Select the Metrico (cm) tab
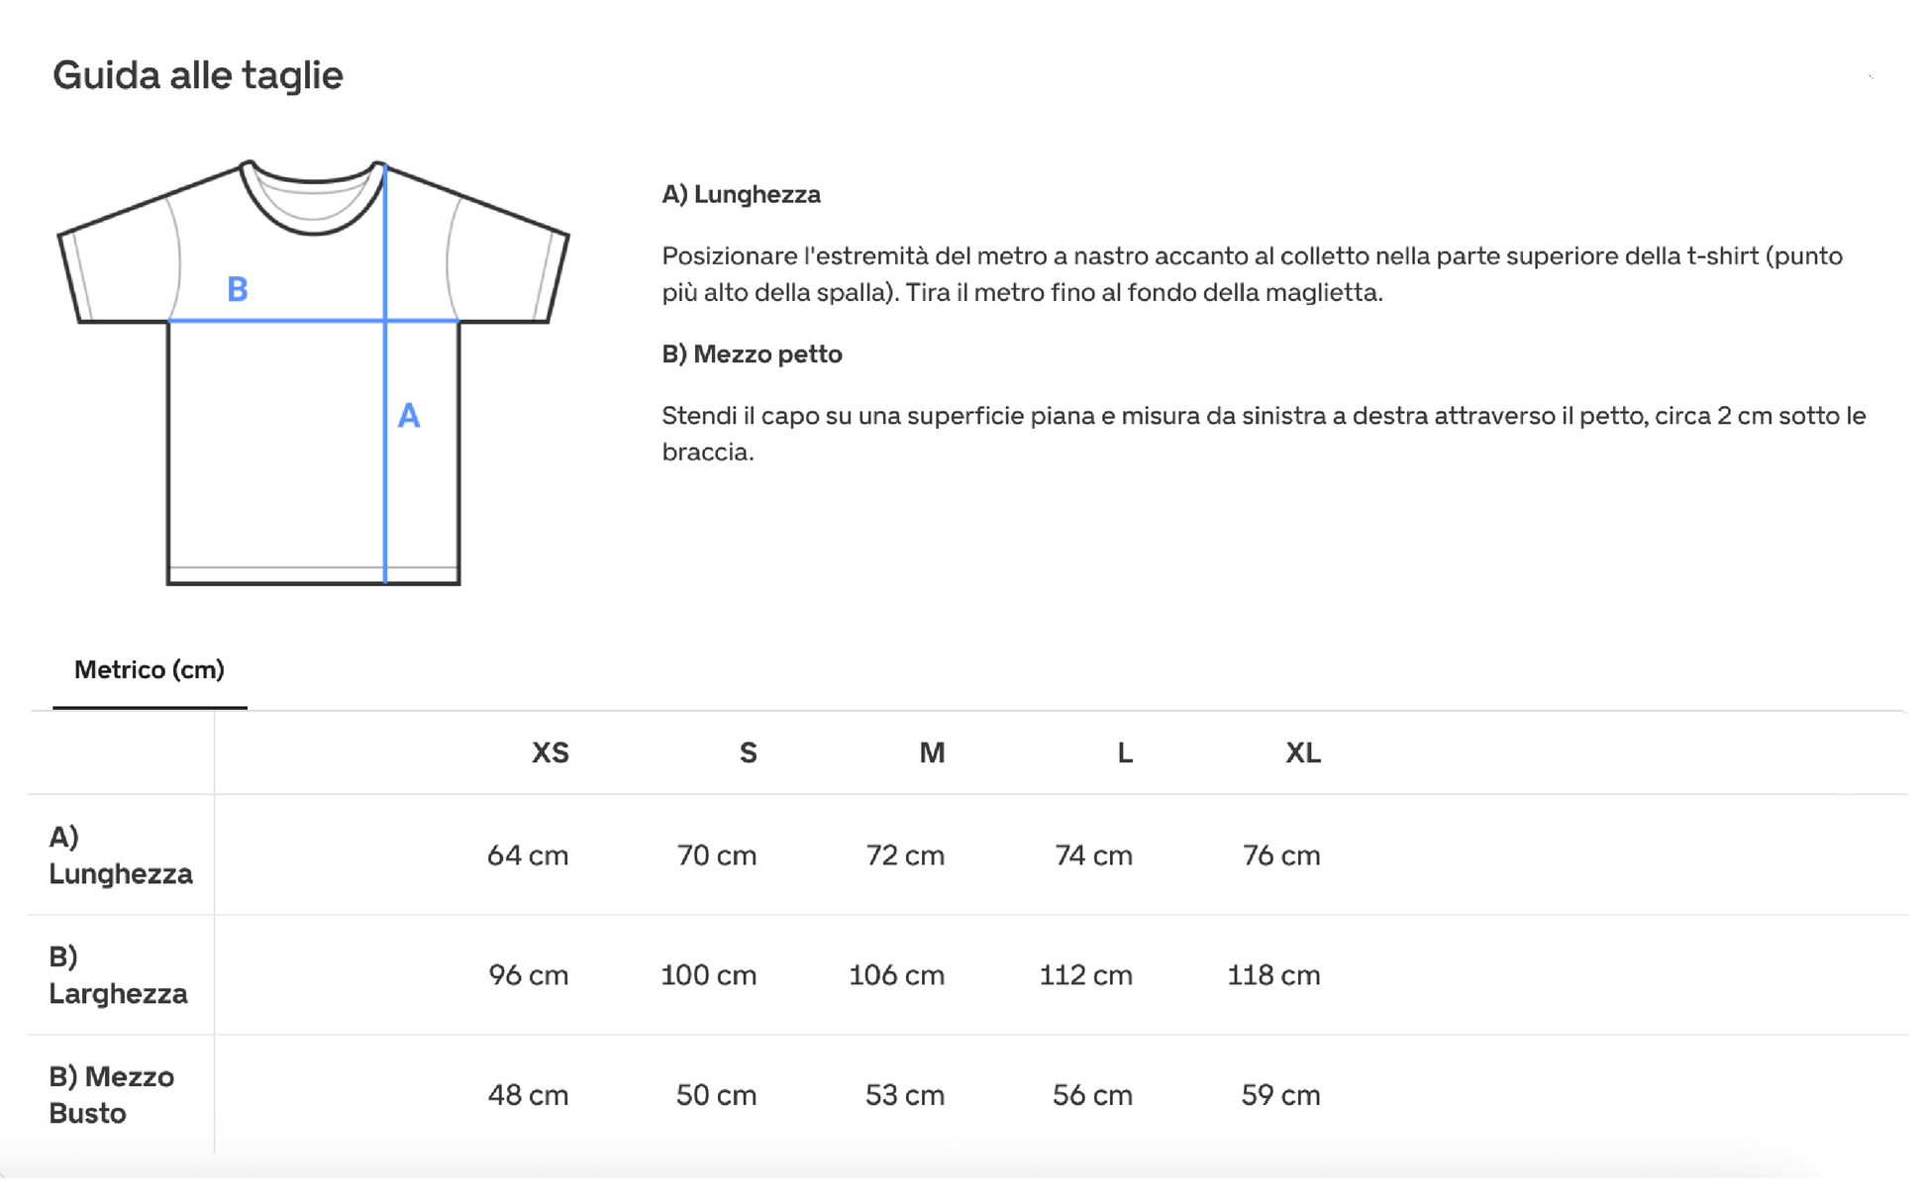This screenshot has height=1204, width=1927. click(x=150, y=670)
